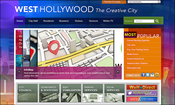The height and width of the screenshot is (105, 175).
Task: Select the Weho TV menu item
Action: (108, 21)
